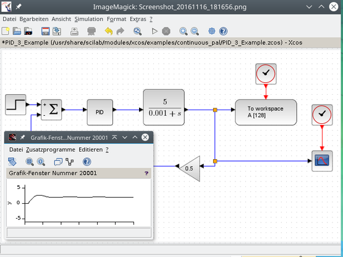Image resolution: width=343 pixels, height=257 pixels.
Task: Click the lower orange split point near the gain
Action: point(215,161)
